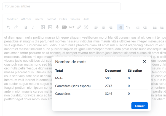
Task: Open the video camera recording tool
Action: click(x=65, y=27)
